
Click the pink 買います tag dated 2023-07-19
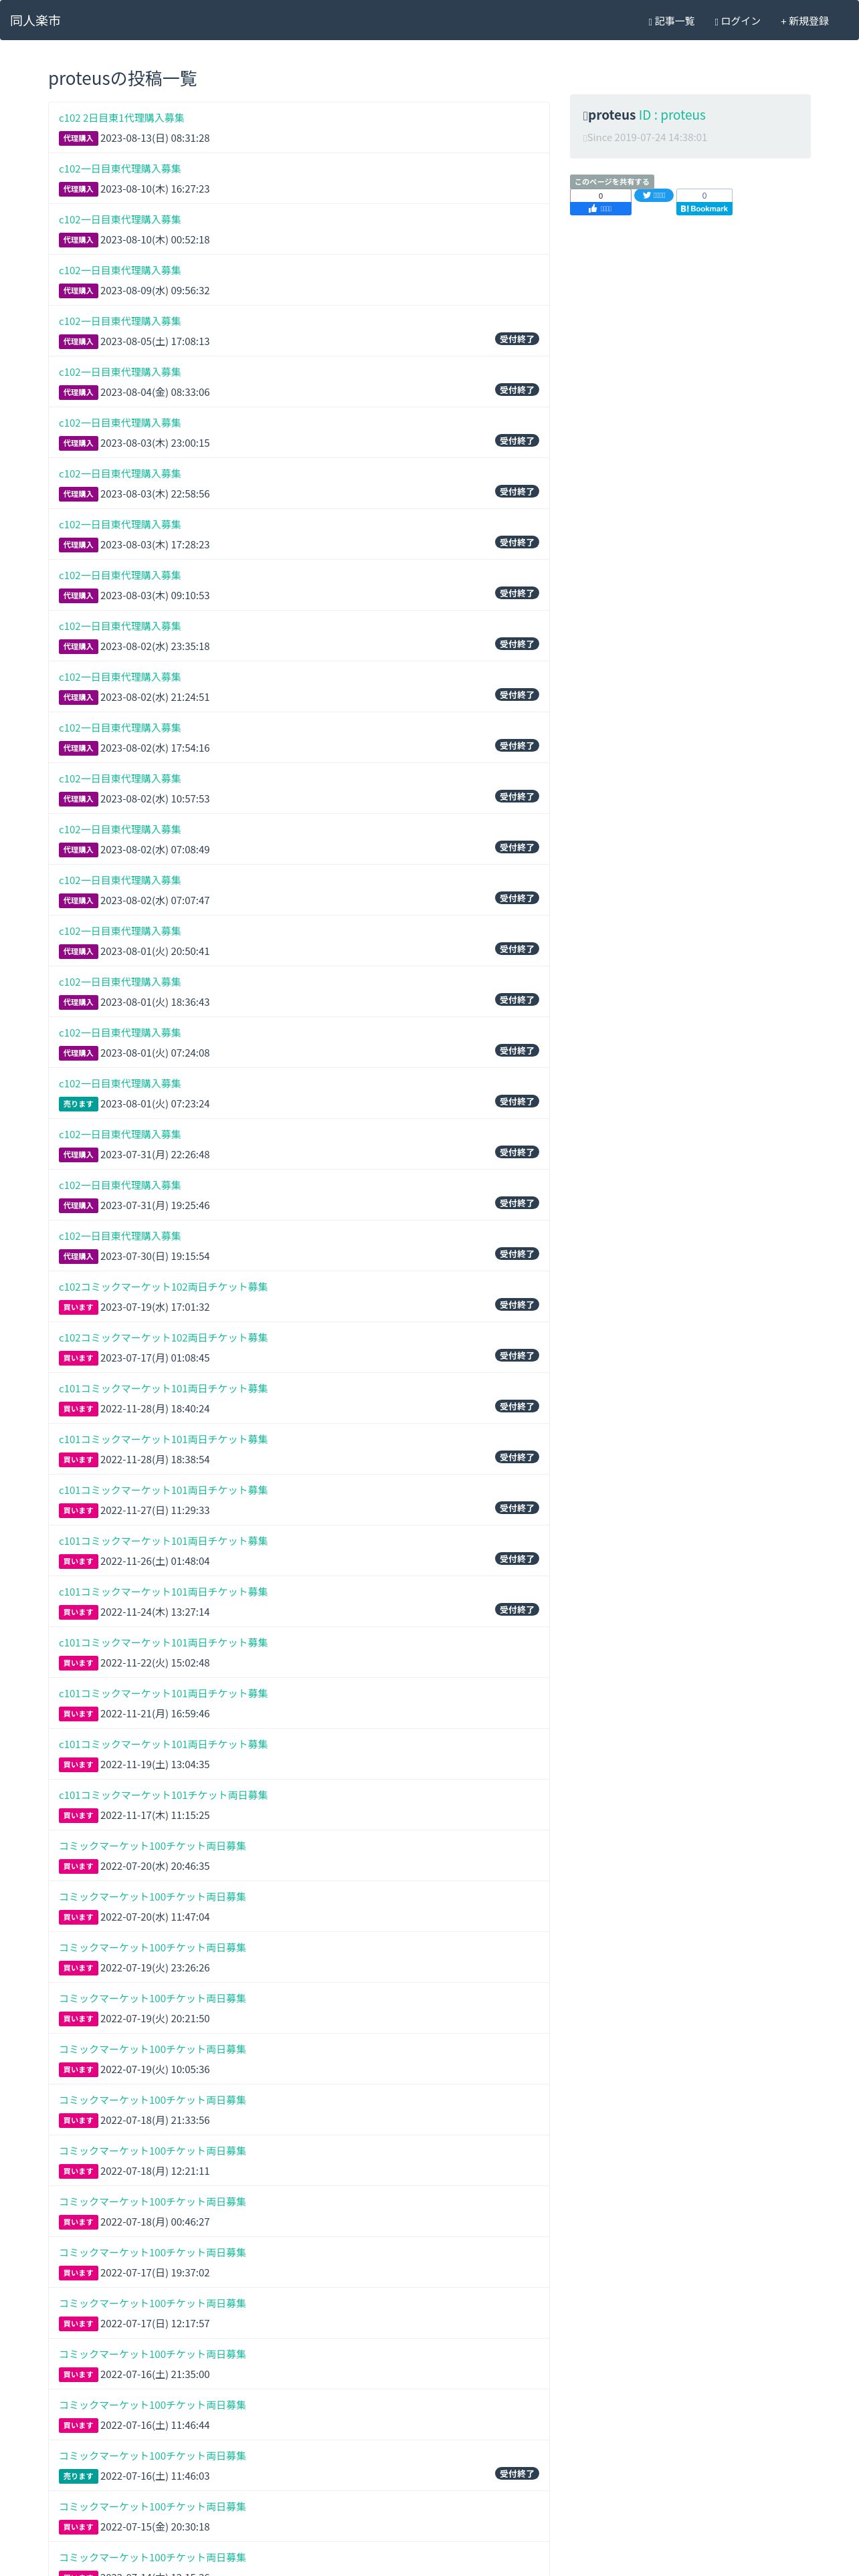coord(78,1307)
